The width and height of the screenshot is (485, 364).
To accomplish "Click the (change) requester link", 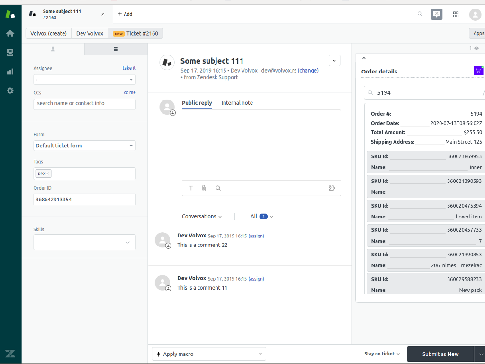I will pyautogui.click(x=308, y=70).
